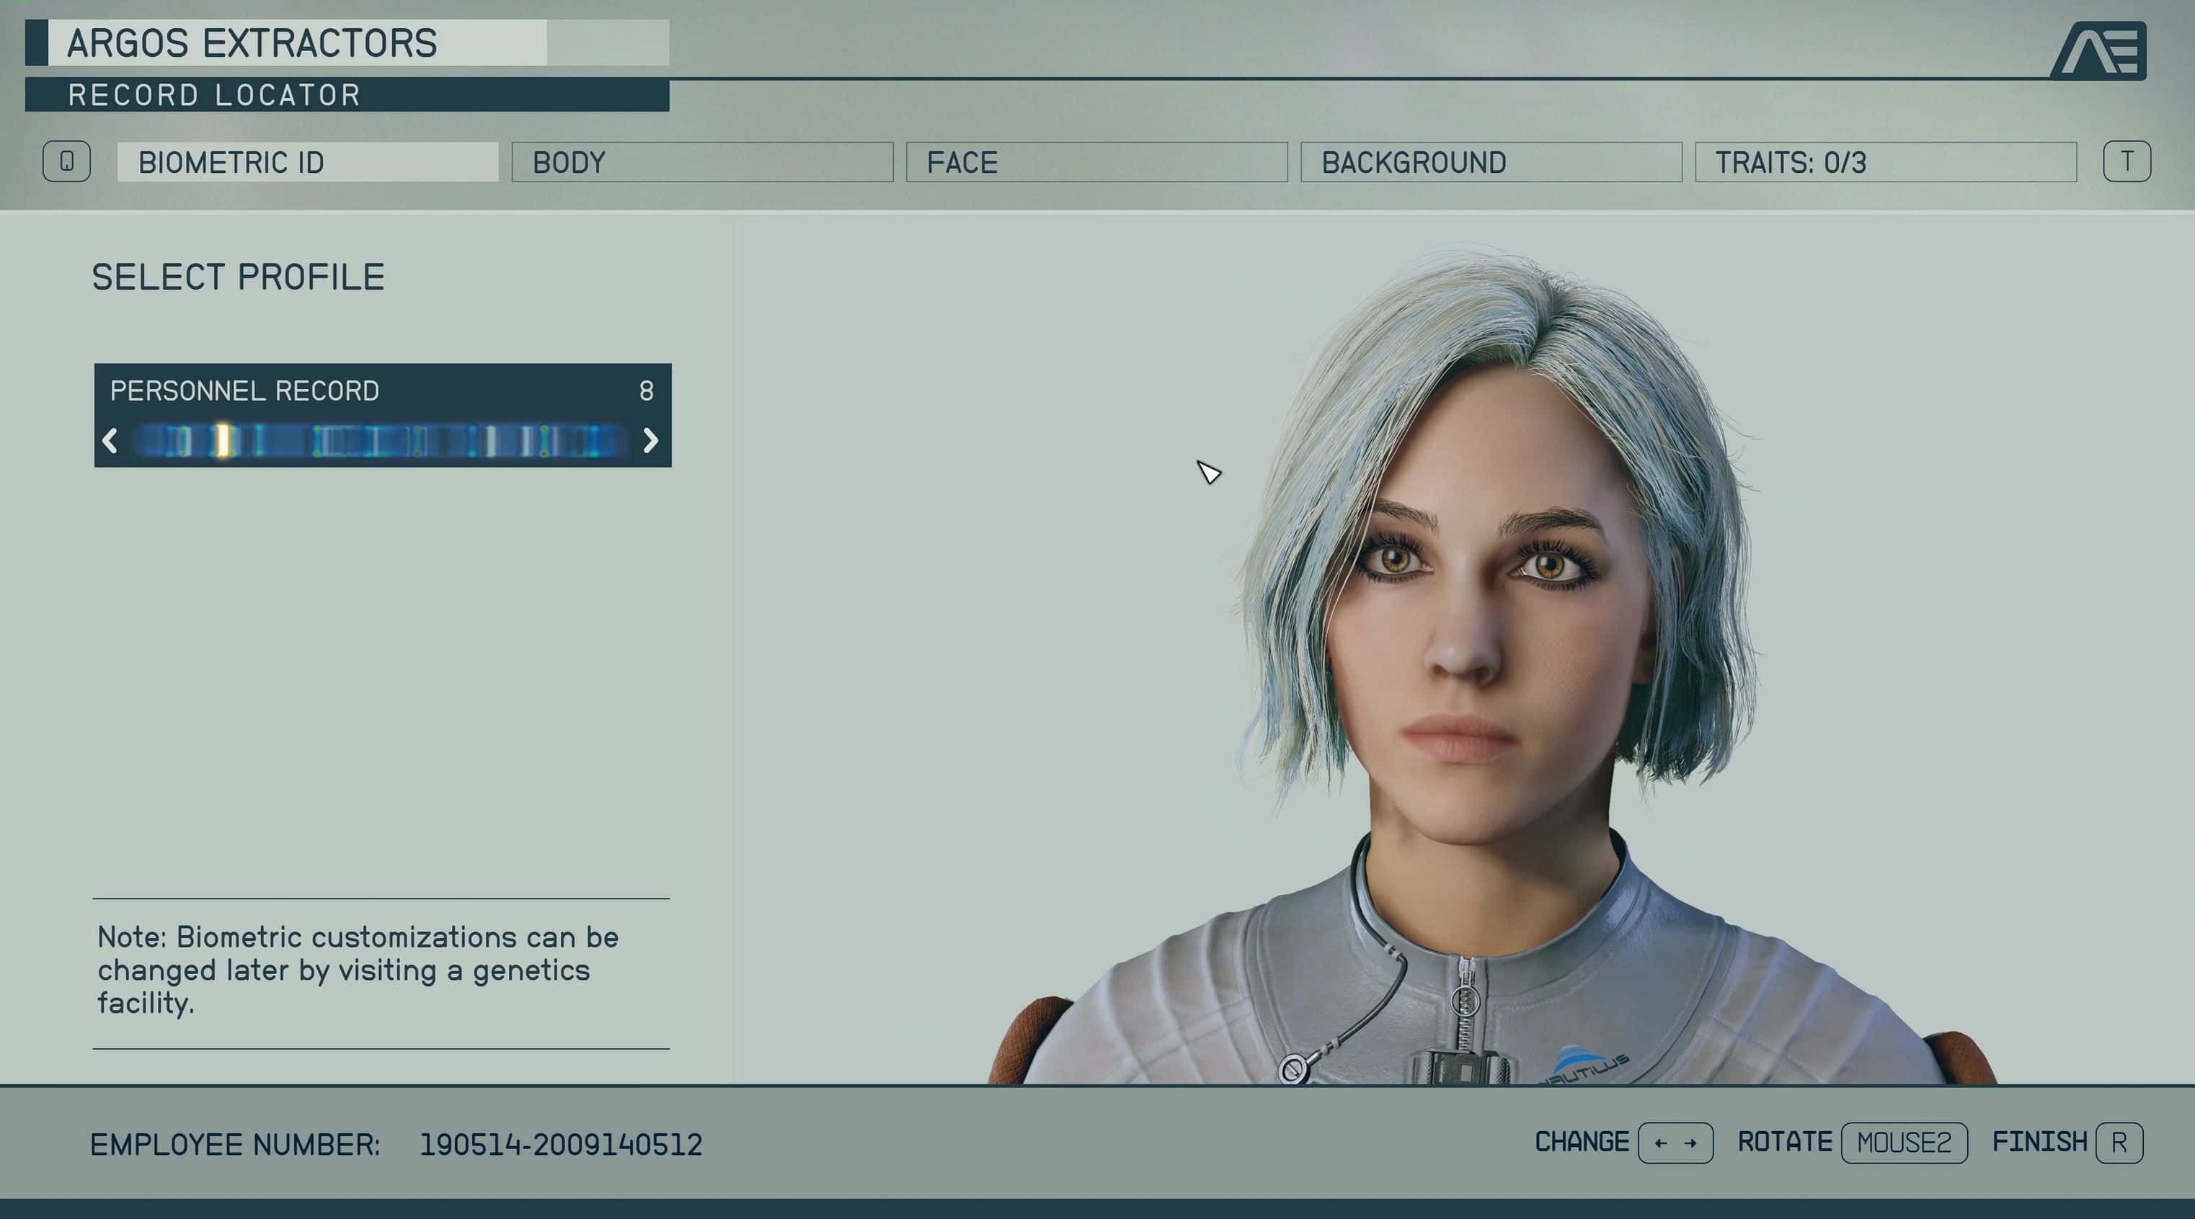2195x1219 pixels.
Task: Click the MOUSE2 rotate key hint
Action: 1904,1143
